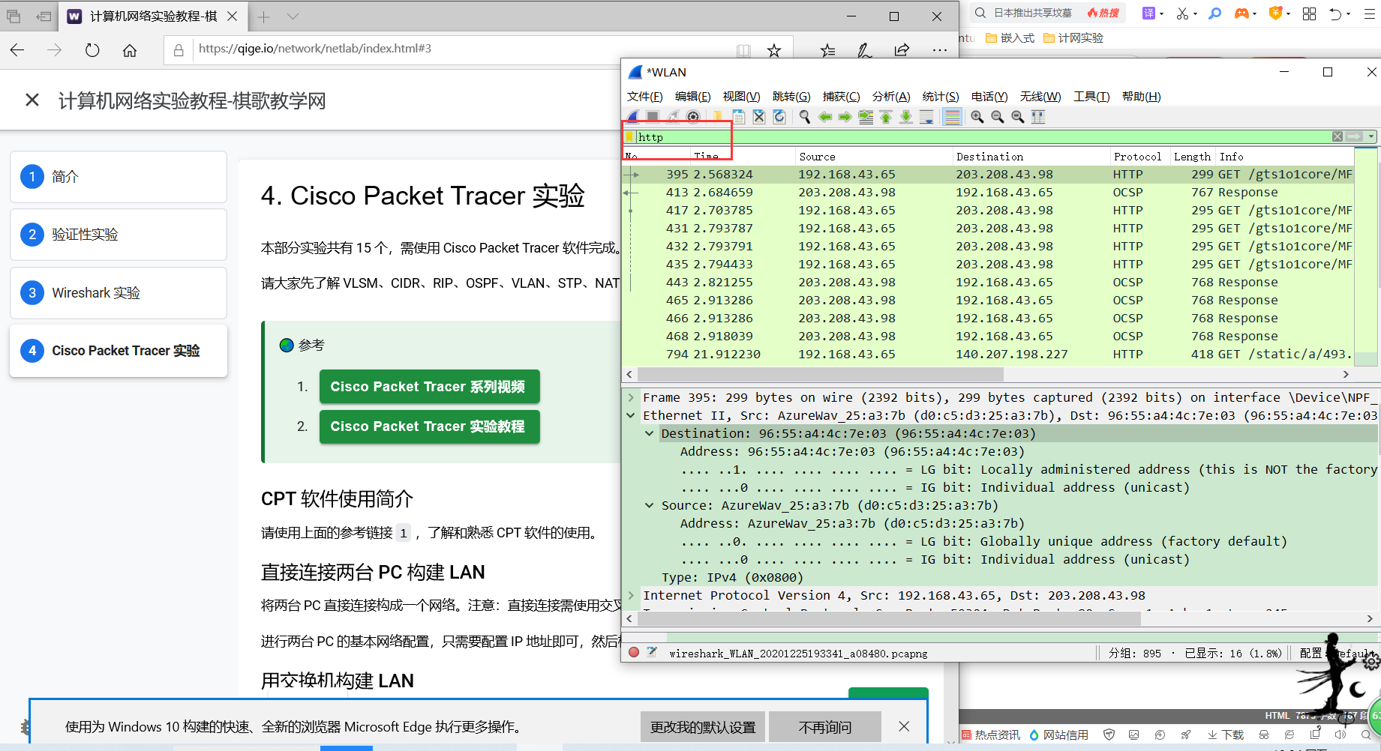
Task: Start capturing packets with the shark fin icon
Action: point(634,117)
